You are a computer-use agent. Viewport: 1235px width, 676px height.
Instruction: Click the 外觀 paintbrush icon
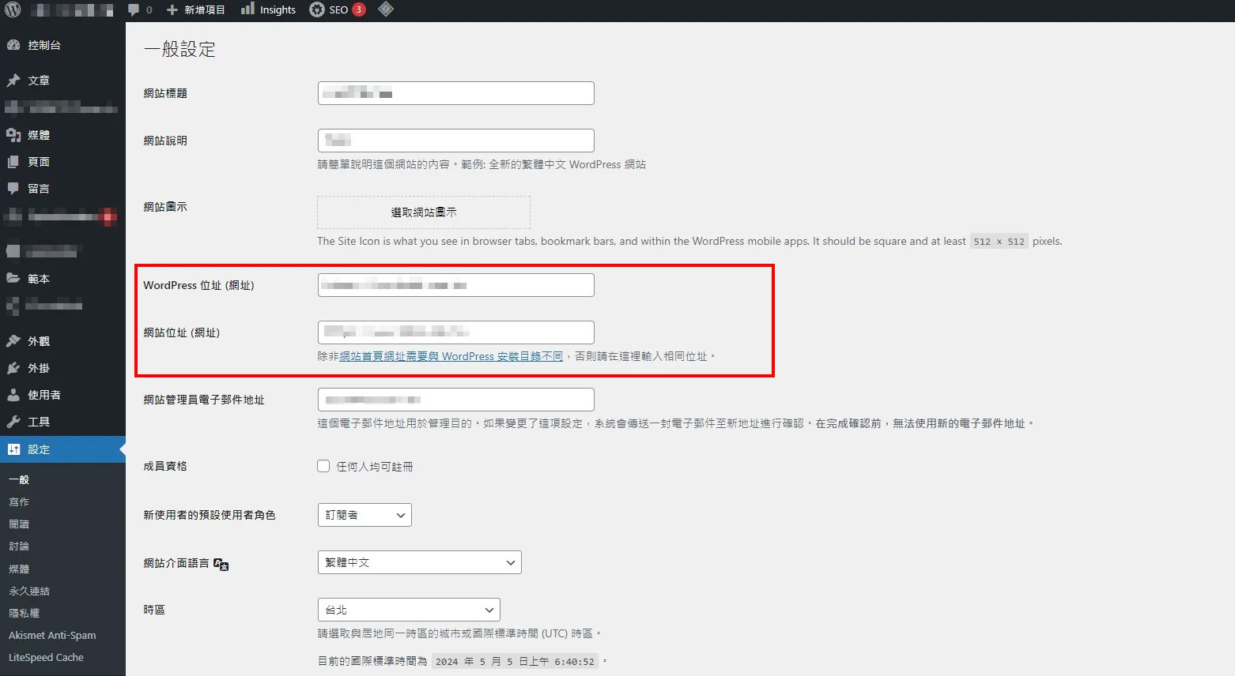point(13,341)
